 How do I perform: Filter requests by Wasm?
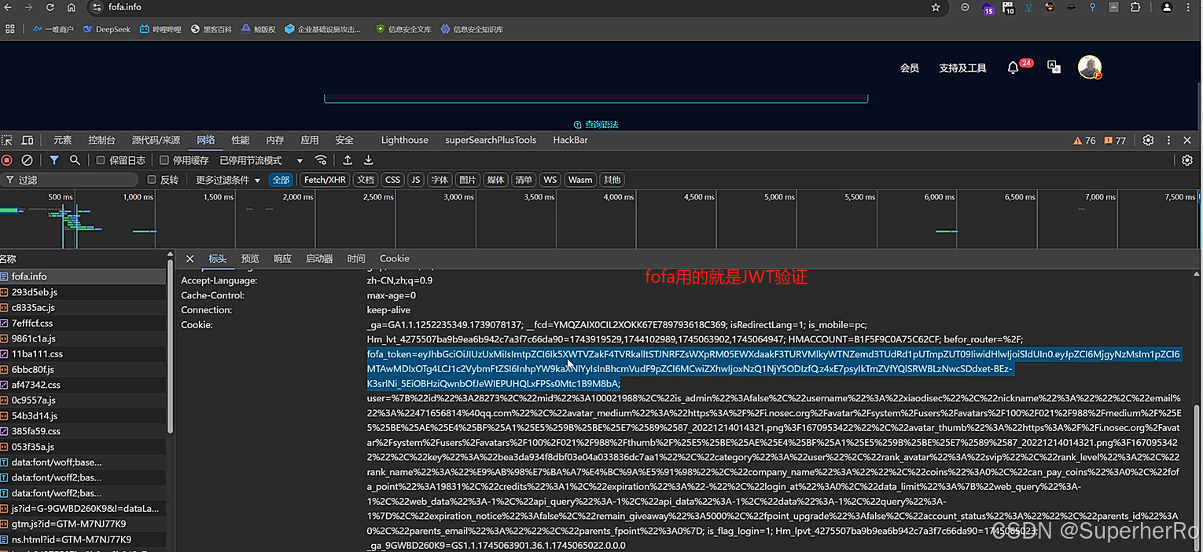tap(580, 180)
